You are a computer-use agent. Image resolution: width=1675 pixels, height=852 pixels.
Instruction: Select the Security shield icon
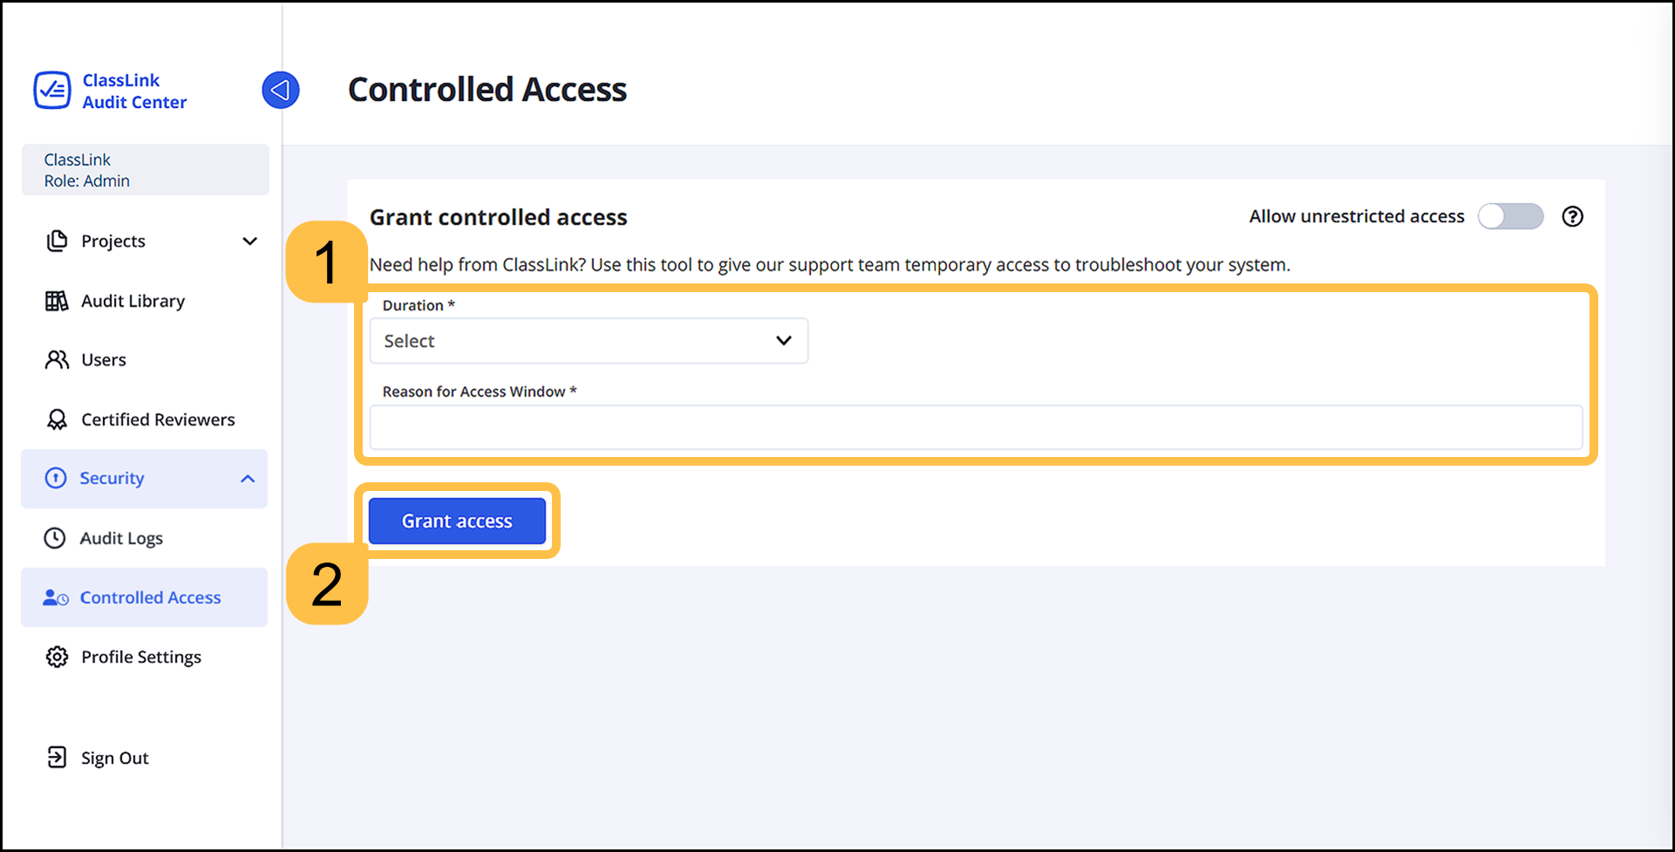56,478
